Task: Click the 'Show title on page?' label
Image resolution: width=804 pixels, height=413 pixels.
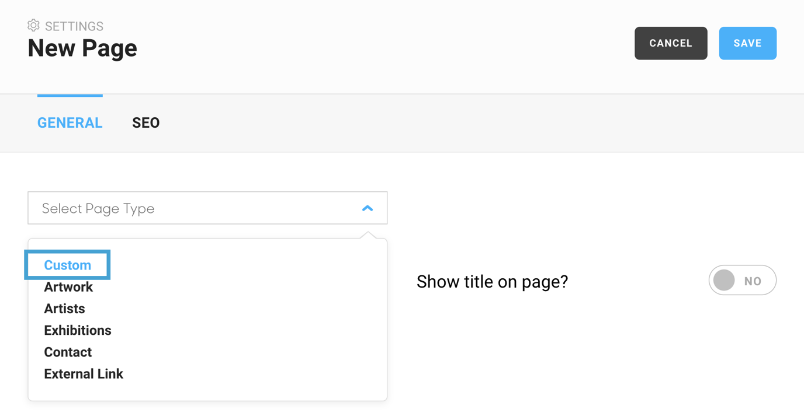Action: (x=492, y=281)
